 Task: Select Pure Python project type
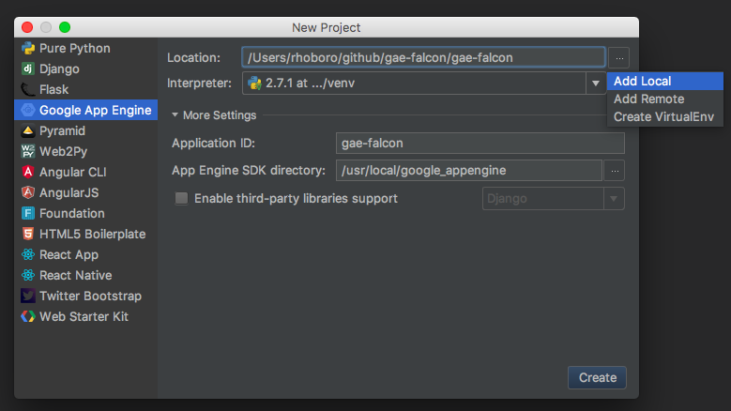pos(85,48)
